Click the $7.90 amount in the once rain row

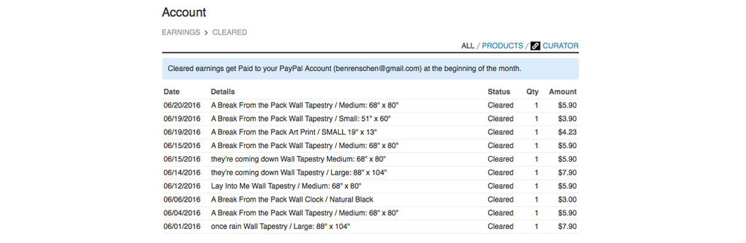click(x=567, y=226)
